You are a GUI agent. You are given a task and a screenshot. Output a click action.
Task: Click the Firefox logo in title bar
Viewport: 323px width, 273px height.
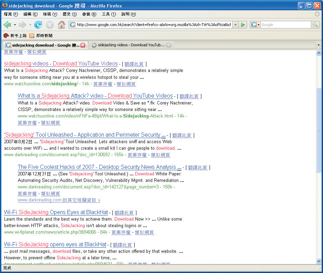click(5, 5)
